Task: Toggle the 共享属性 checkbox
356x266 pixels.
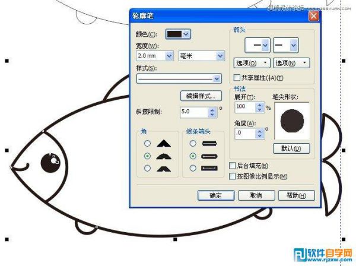Action: pos(237,78)
